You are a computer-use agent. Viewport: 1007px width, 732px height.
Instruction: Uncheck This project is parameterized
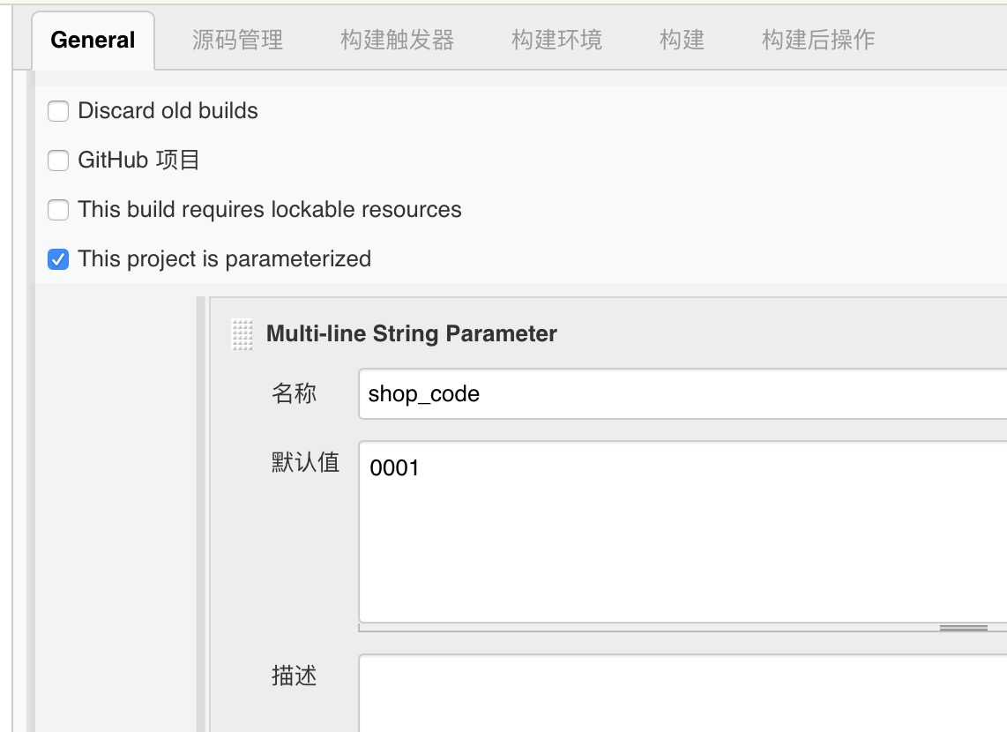(58, 259)
